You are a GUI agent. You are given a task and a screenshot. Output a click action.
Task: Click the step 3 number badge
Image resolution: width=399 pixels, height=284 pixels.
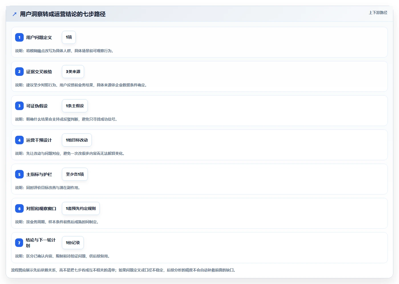[x=19, y=106]
